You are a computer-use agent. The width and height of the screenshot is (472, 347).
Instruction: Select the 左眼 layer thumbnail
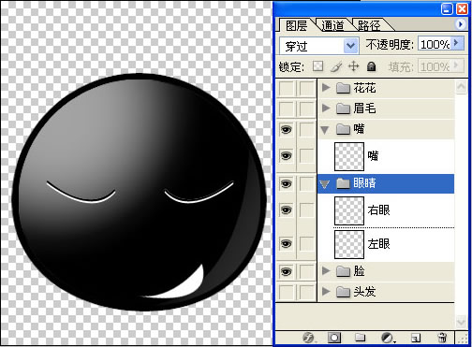click(349, 244)
